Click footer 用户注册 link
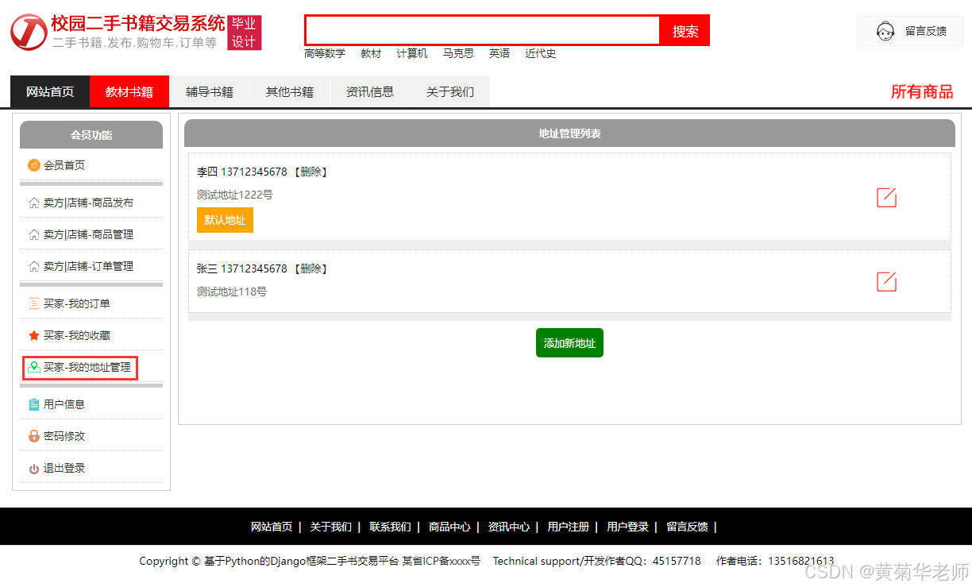This screenshot has width=972, height=587. pos(569,527)
